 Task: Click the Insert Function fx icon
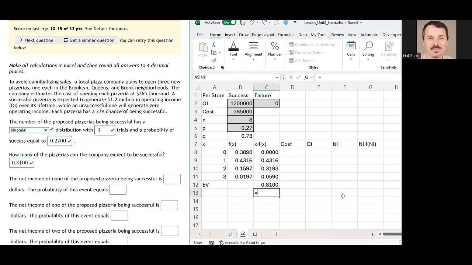(x=306, y=77)
